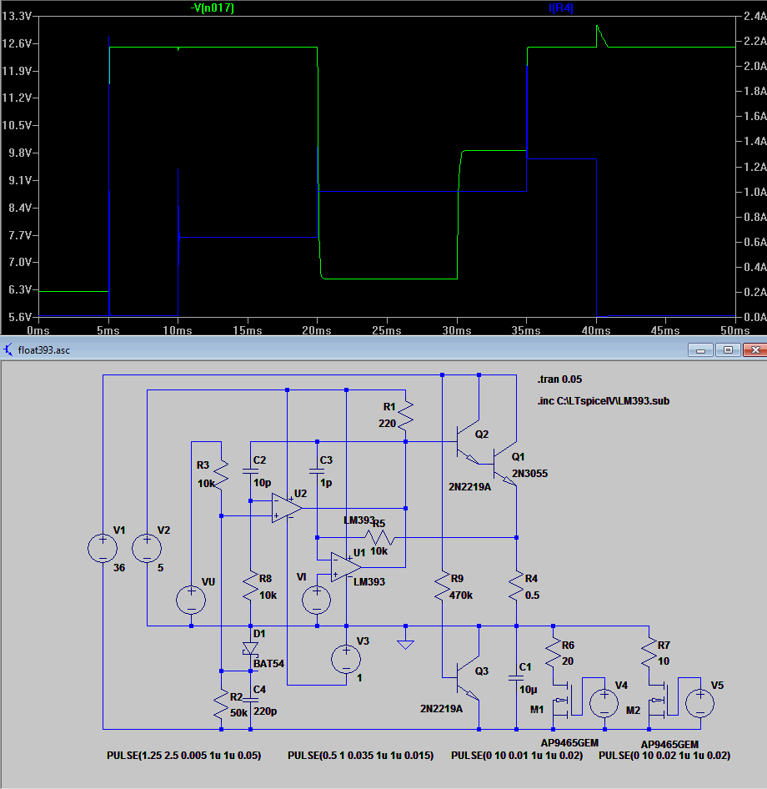767x789 pixels.
Task: Select transistor Q3 symbol
Action: (x=468, y=678)
